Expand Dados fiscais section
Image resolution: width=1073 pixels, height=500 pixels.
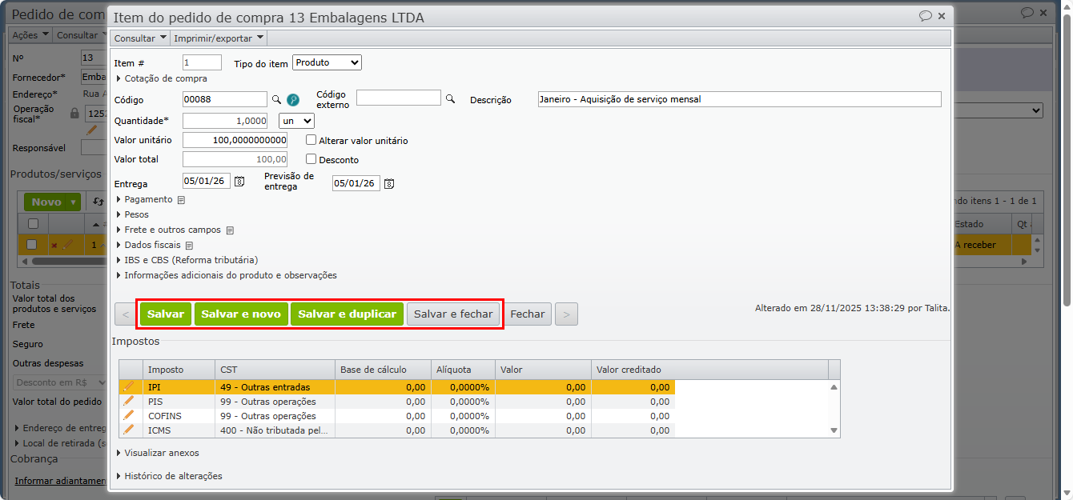tap(149, 245)
